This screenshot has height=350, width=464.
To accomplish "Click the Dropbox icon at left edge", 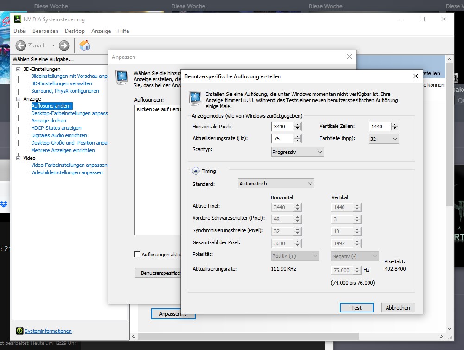I will tap(4, 204).
